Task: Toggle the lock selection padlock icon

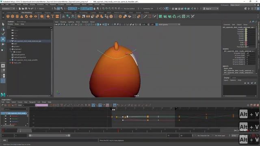Action: [x=95, y=9]
